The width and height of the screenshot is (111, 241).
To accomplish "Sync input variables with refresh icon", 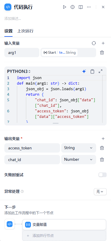I will click(94, 43).
